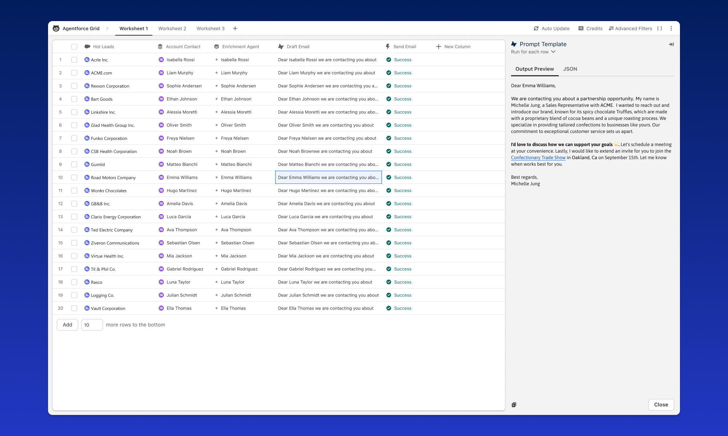The width and height of the screenshot is (728, 436).
Task: Open Credits from the top toolbar
Action: (590, 28)
